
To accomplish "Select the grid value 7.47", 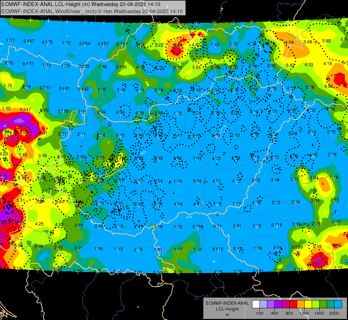I will pyautogui.click(x=178, y=136).
